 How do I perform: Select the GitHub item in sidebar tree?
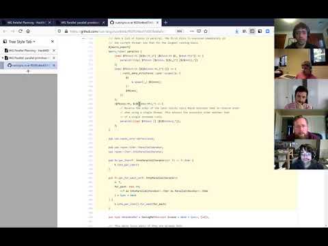pyautogui.click(x=29, y=66)
